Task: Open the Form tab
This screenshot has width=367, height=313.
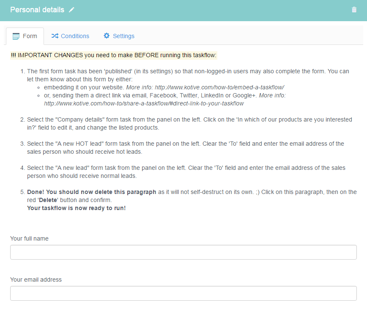Action: click(25, 36)
